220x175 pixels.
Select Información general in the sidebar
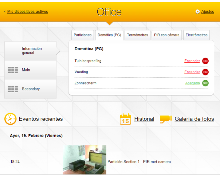(x=32, y=51)
